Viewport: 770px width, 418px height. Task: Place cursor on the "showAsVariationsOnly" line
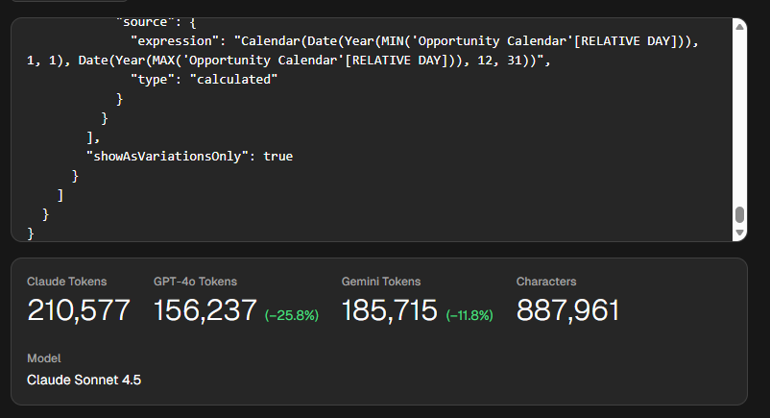(189, 156)
